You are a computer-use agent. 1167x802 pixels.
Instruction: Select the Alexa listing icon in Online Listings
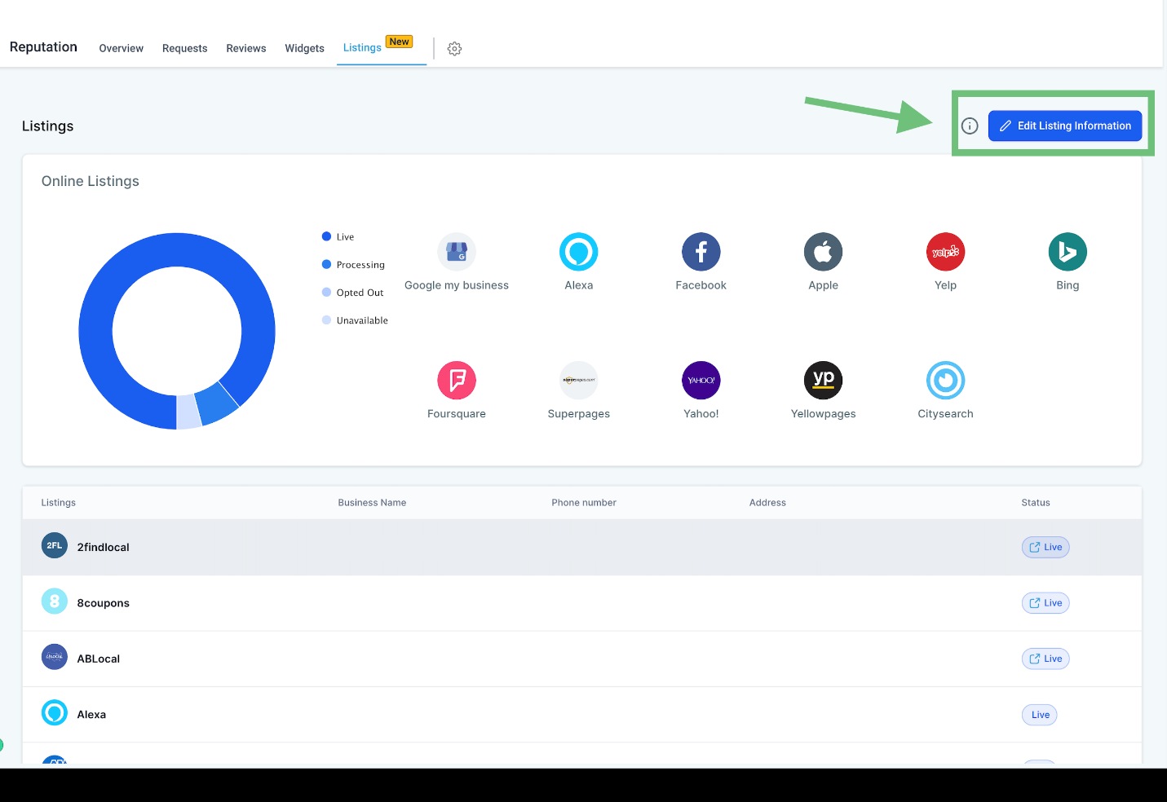tap(579, 252)
